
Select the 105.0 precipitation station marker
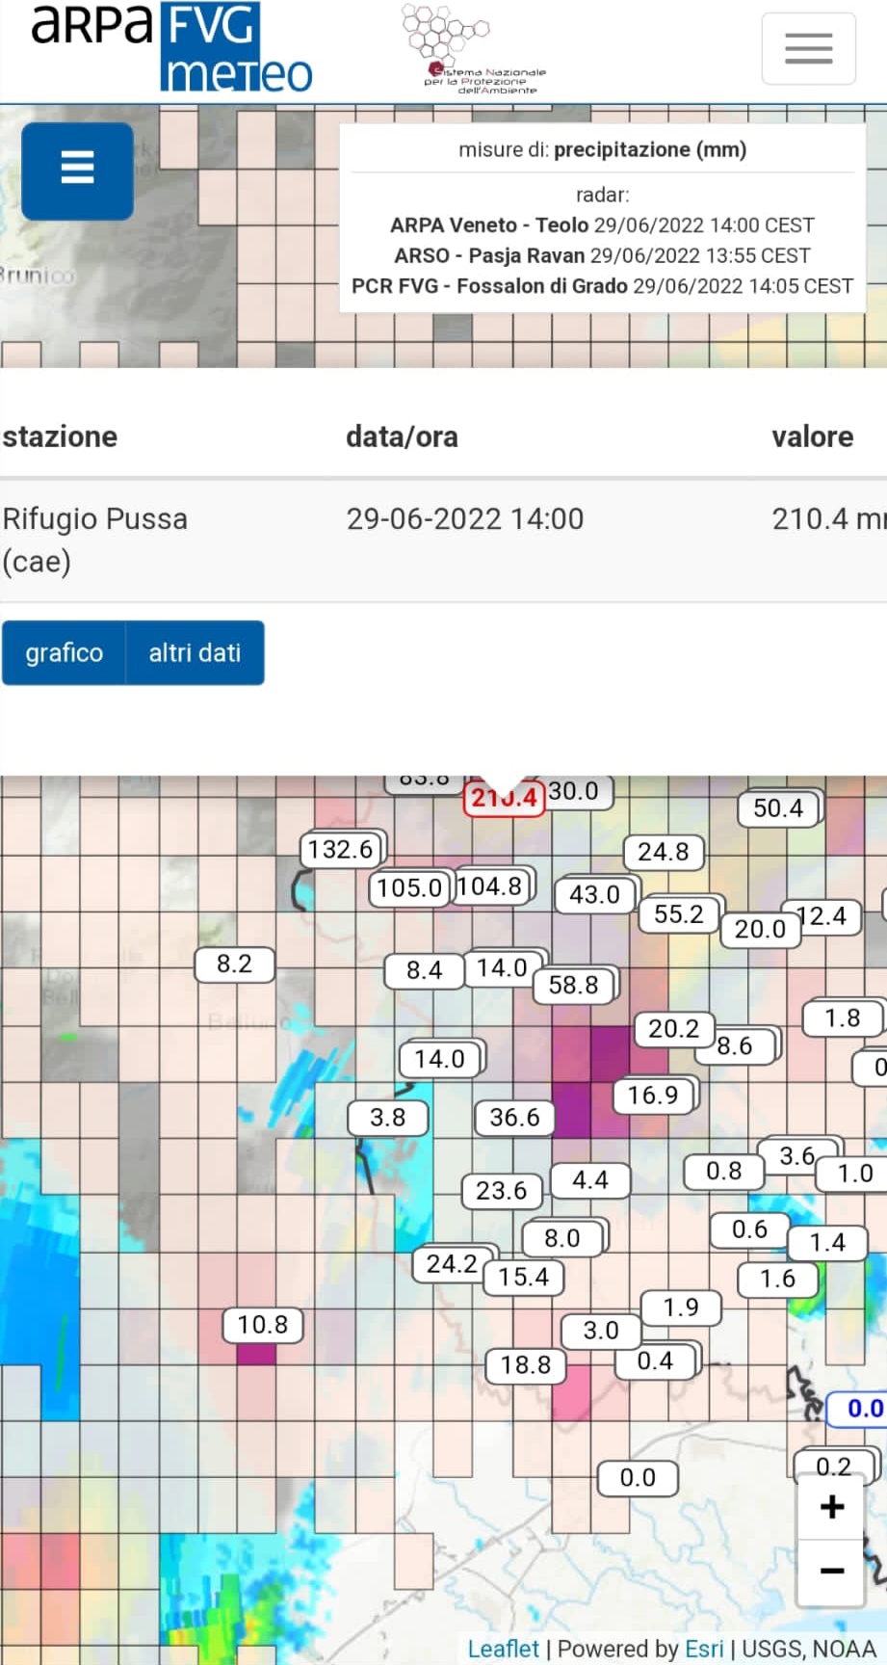click(409, 887)
